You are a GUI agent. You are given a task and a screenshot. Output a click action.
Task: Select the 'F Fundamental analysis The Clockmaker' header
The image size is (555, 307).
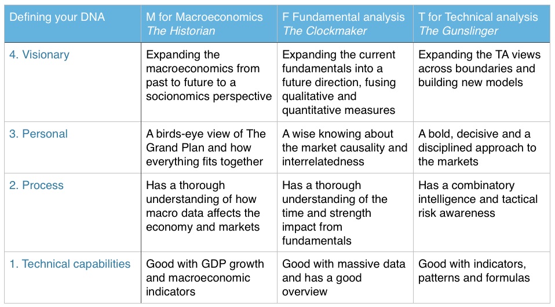[x=345, y=24]
